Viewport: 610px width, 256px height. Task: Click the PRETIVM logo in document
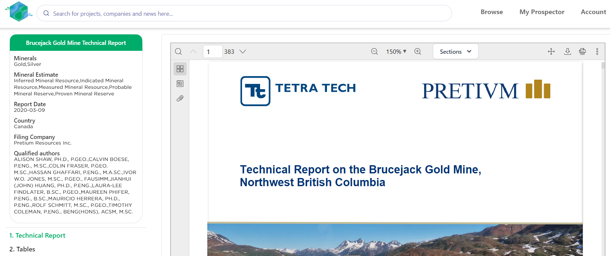tap(486, 89)
